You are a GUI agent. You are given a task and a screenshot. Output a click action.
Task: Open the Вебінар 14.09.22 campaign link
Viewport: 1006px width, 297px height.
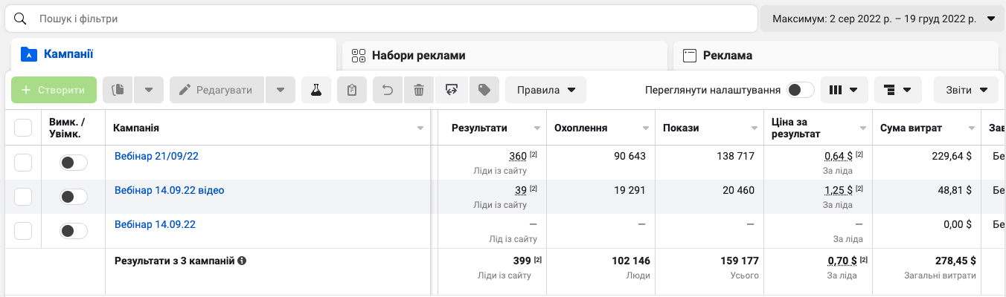click(155, 224)
